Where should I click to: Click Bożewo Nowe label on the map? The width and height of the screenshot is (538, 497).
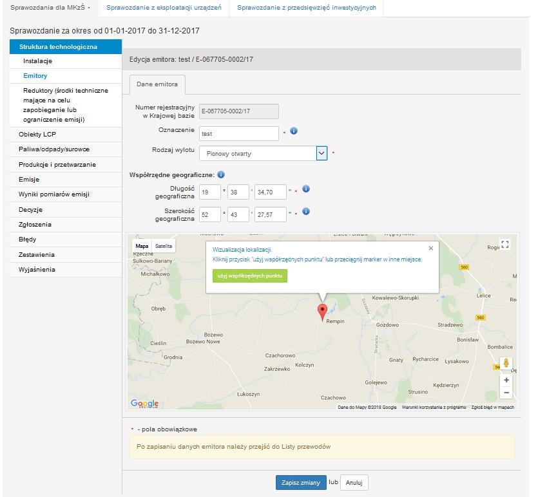(203, 341)
